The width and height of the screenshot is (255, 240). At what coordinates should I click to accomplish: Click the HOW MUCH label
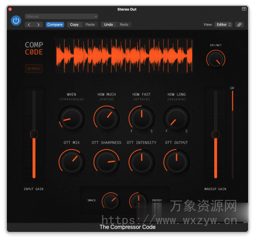tap(107, 95)
